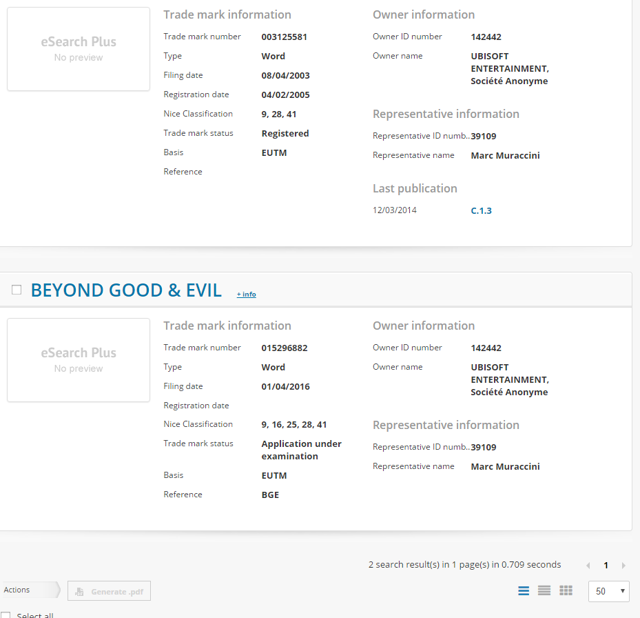Click the search results count text
This screenshot has height=618, width=640.
click(465, 565)
